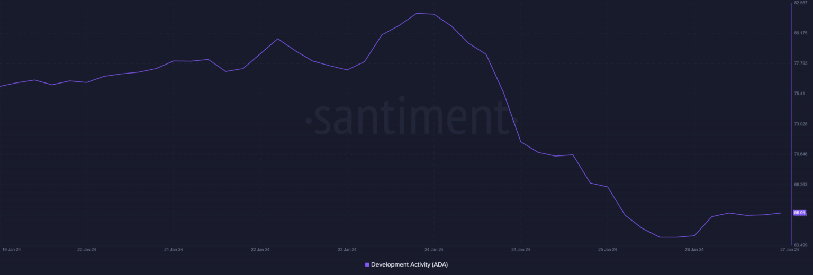The height and width of the screenshot is (275, 813).
Task: Click the 77.793 y-axis label
Action: [800, 63]
